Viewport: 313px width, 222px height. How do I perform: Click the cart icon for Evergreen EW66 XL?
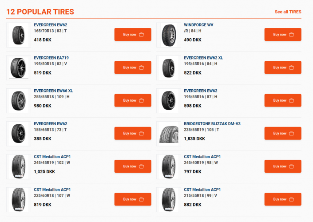[x=142, y=100]
